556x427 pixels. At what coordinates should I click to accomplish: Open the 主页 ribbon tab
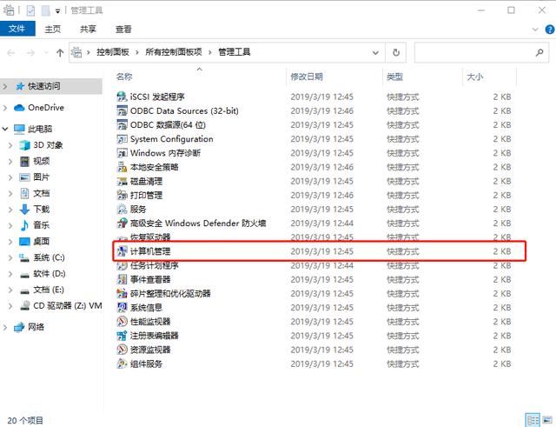[53, 29]
